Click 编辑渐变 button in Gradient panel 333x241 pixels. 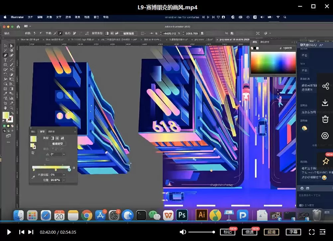[58, 144]
